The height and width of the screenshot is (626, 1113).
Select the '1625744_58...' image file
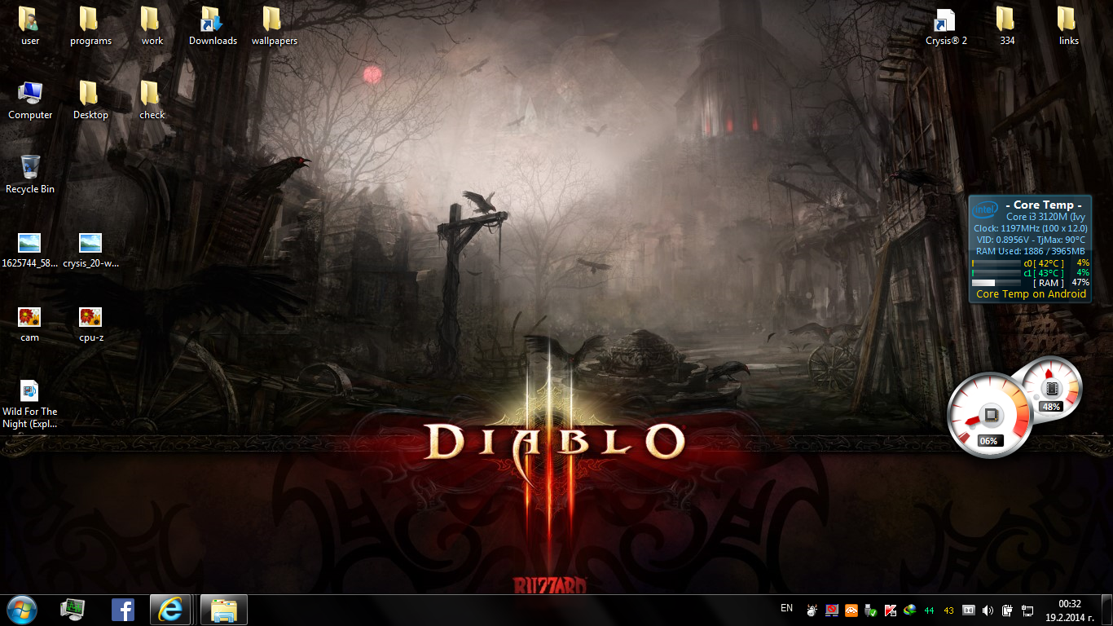point(30,249)
